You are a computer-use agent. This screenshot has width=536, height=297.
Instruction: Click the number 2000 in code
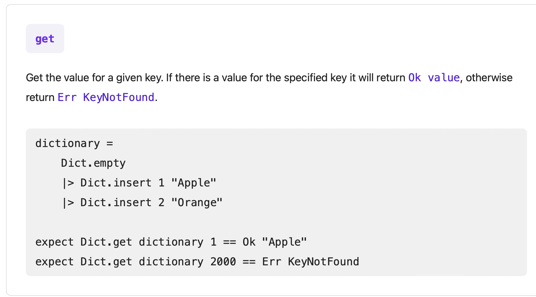[x=223, y=262]
